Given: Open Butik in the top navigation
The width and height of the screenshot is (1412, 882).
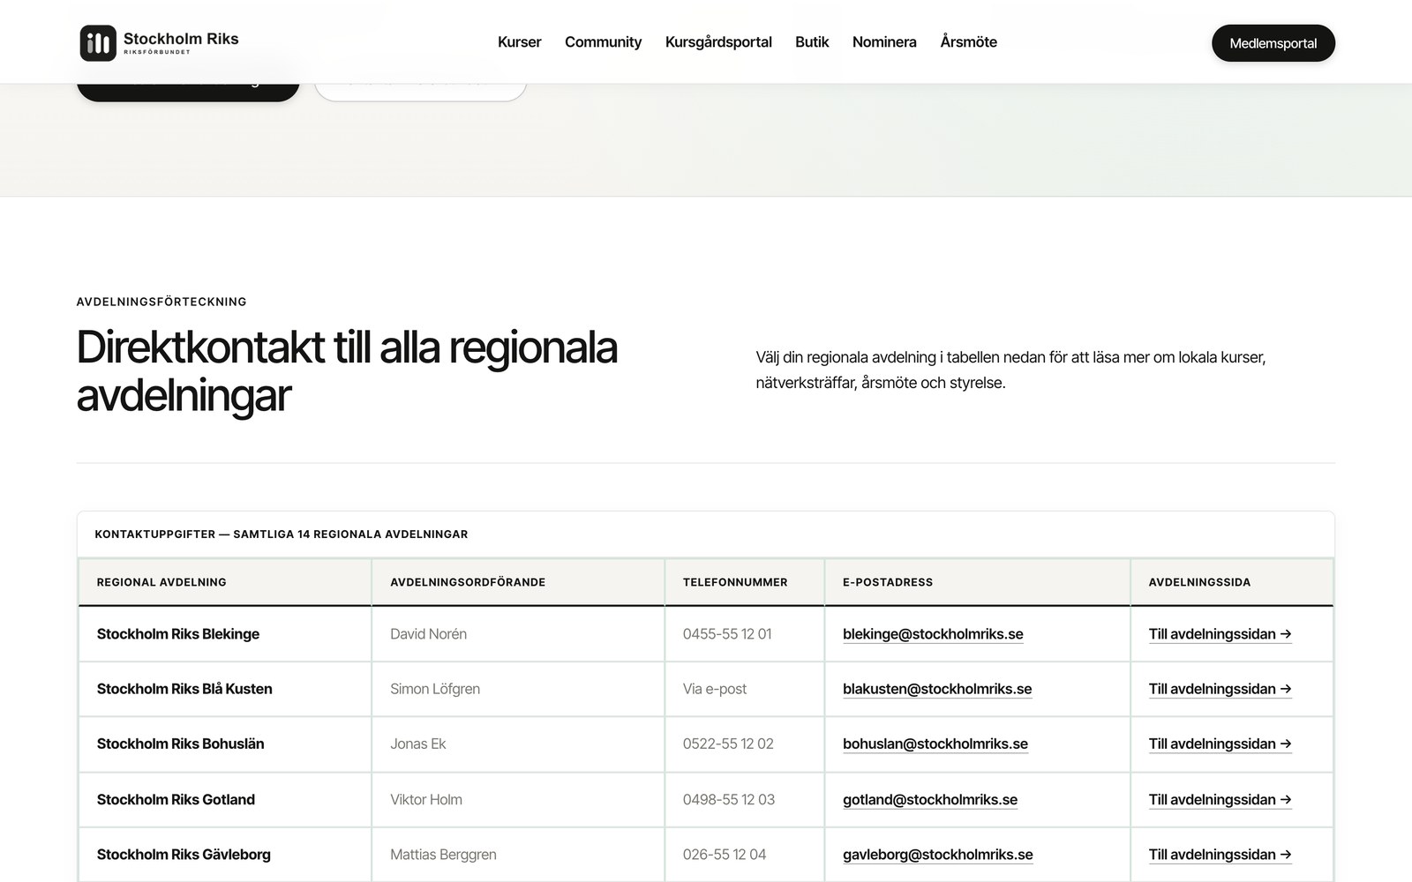Looking at the screenshot, I should (812, 42).
